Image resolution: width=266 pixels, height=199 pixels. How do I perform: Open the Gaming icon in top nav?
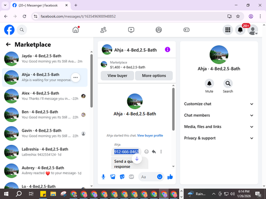[x=186, y=30]
